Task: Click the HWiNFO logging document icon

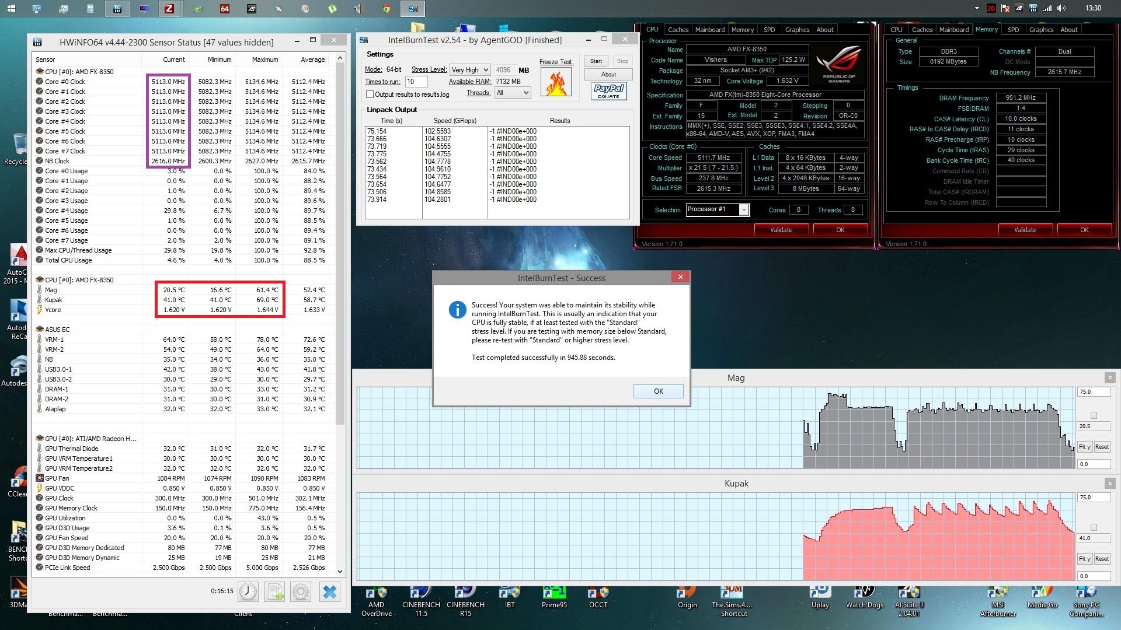Action: click(274, 592)
